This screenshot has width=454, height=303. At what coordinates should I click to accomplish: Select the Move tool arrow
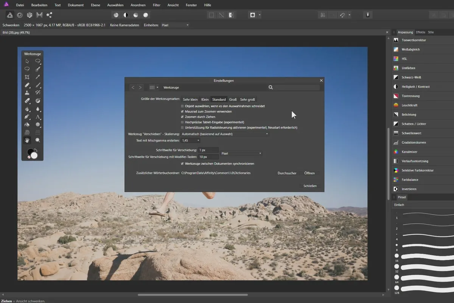(27, 61)
